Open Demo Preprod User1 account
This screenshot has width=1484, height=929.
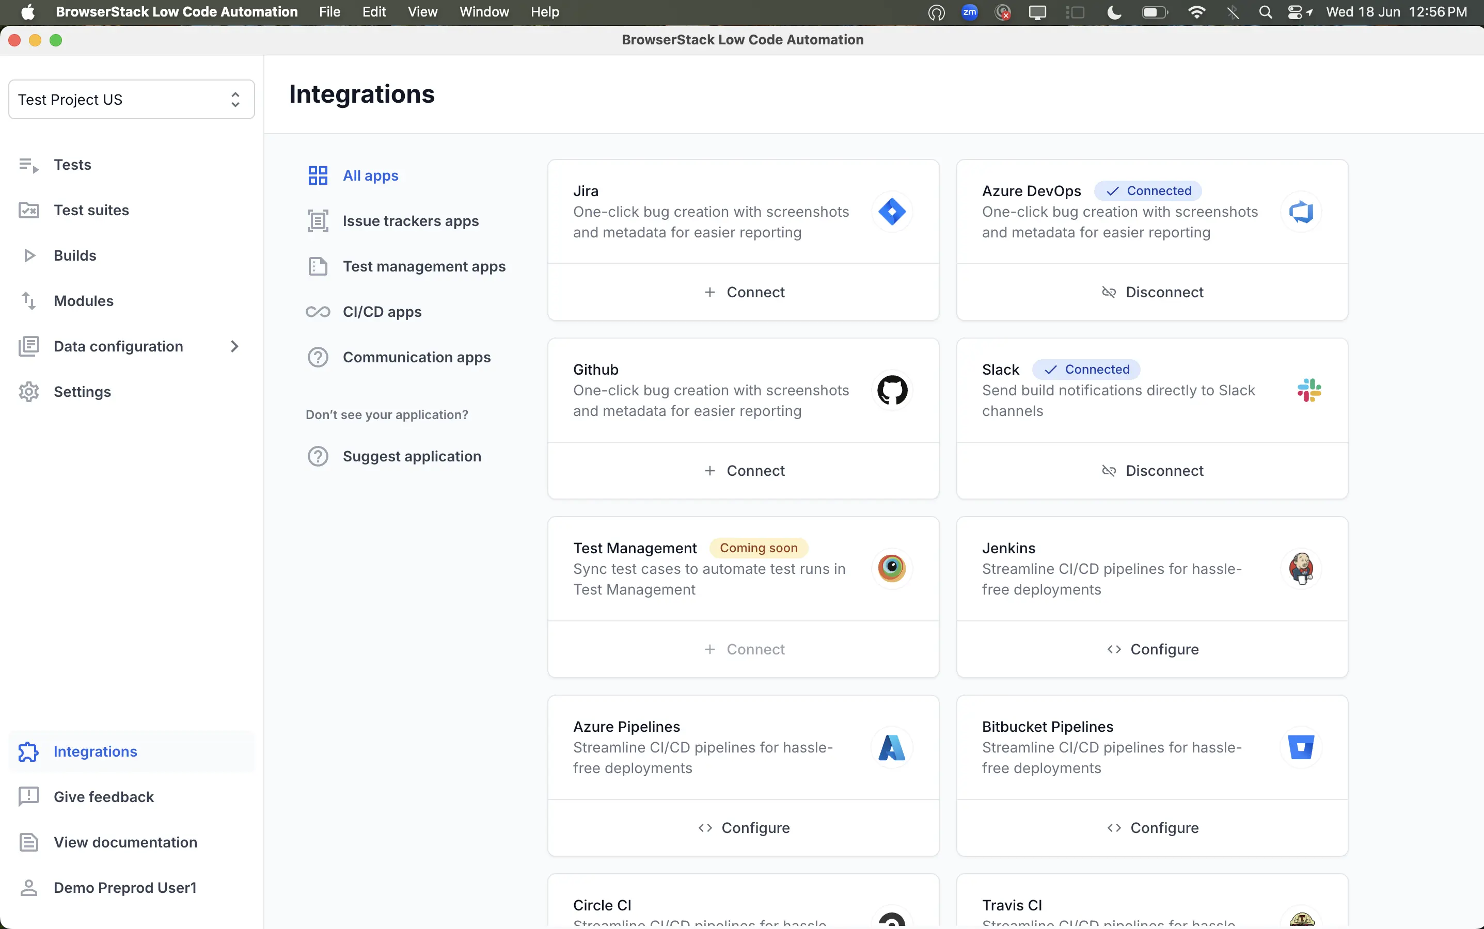click(x=125, y=888)
